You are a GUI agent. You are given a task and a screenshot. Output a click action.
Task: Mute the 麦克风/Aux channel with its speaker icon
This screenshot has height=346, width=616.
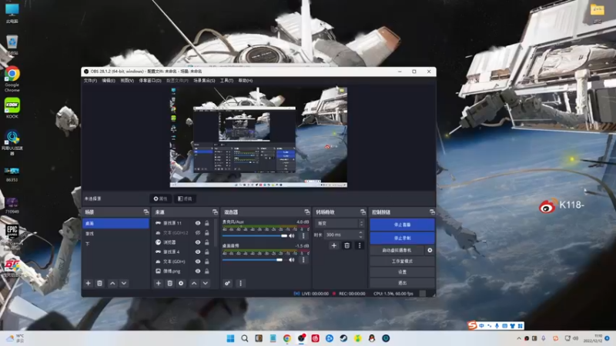click(x=292, y=236)
